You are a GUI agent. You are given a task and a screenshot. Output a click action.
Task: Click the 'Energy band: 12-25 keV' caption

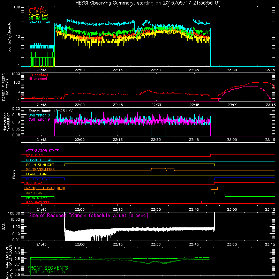[x=51, y=111]
